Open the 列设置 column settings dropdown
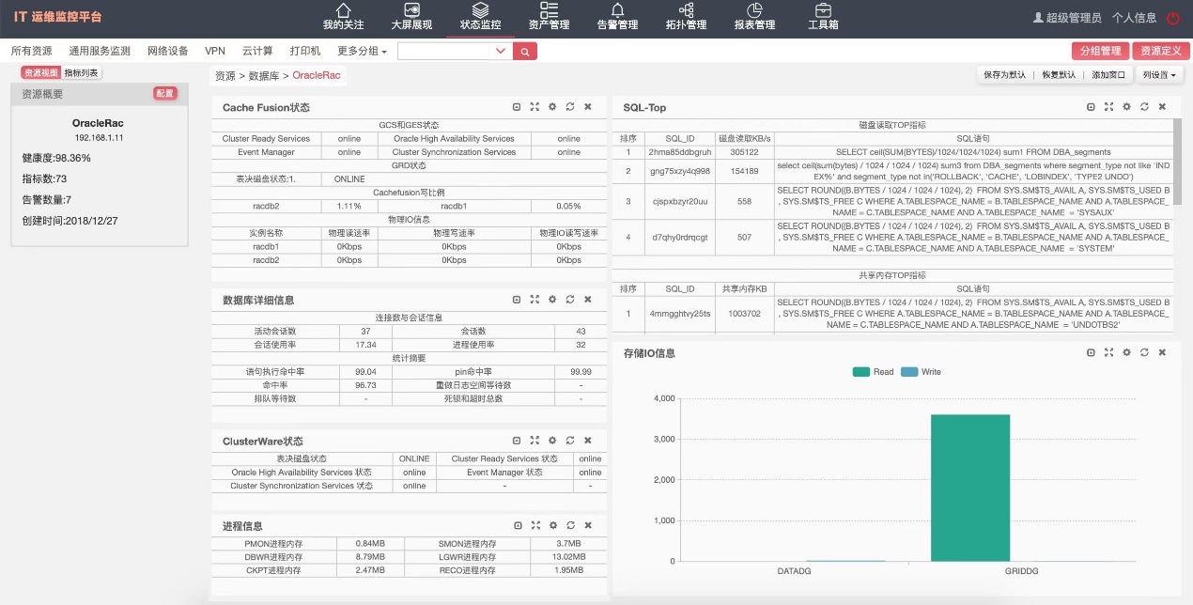1193x605 pixels. point(1159,73)
